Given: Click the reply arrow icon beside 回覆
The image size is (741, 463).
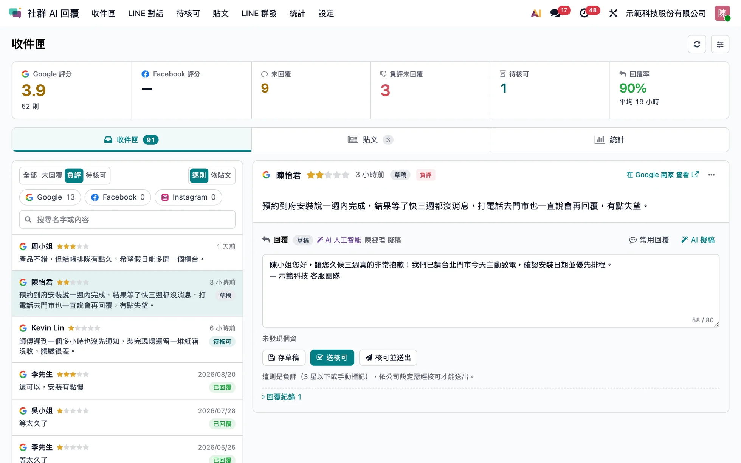Looking at the screenshot, I should click(266, 240).
